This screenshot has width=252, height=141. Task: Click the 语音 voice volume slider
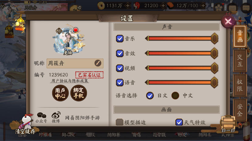(181, 82)
